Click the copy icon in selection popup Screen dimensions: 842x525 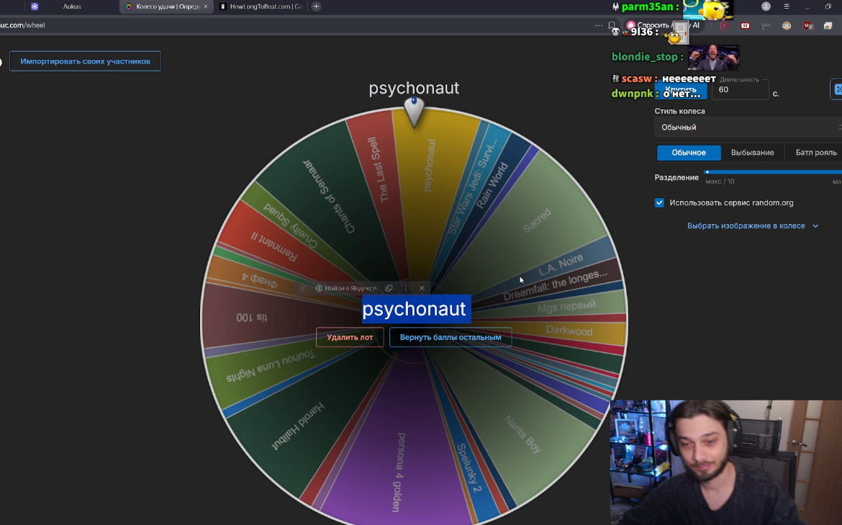[389, 288]
